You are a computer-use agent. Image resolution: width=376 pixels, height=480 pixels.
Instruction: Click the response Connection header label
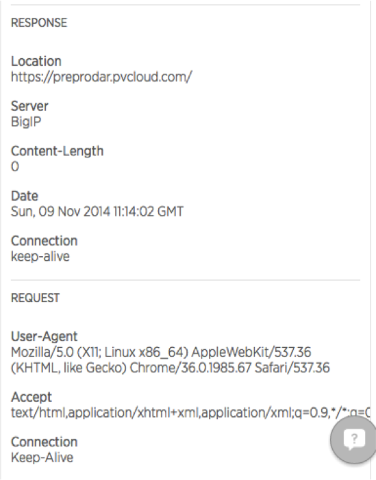click(44, 241)
